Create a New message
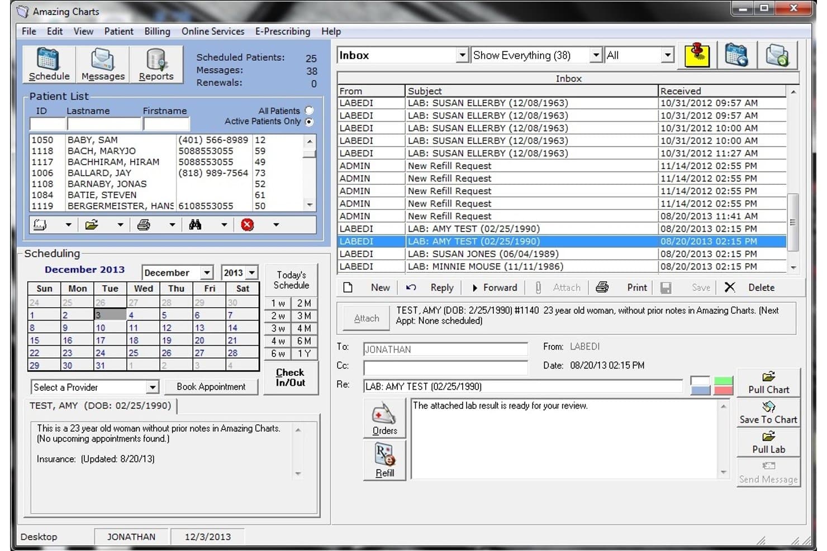 coord(367,288)
